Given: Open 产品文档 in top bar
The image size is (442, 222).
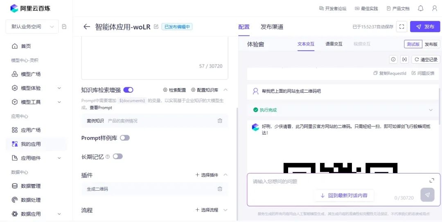Looking at the screenshot, I should point(398,9).
